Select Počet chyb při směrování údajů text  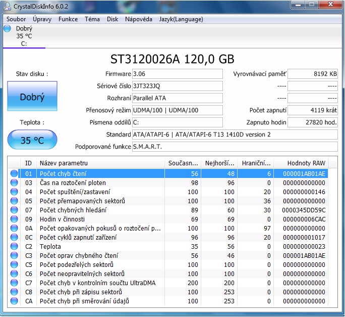(84, 301)
